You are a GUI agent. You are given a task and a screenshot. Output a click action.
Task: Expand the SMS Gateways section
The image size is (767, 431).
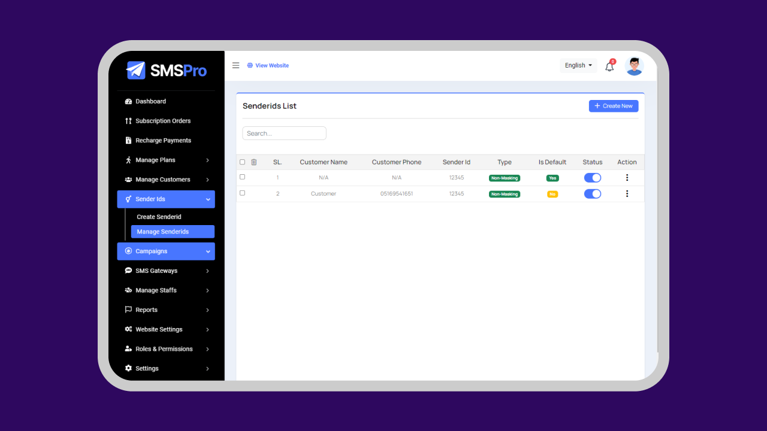(x=158, y=271)
